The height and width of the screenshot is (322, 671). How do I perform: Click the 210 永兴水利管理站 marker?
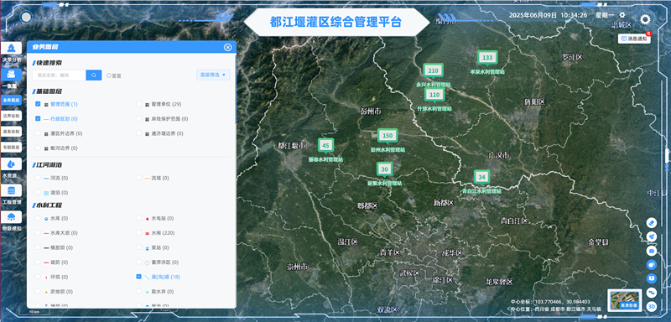click(433, 71)
